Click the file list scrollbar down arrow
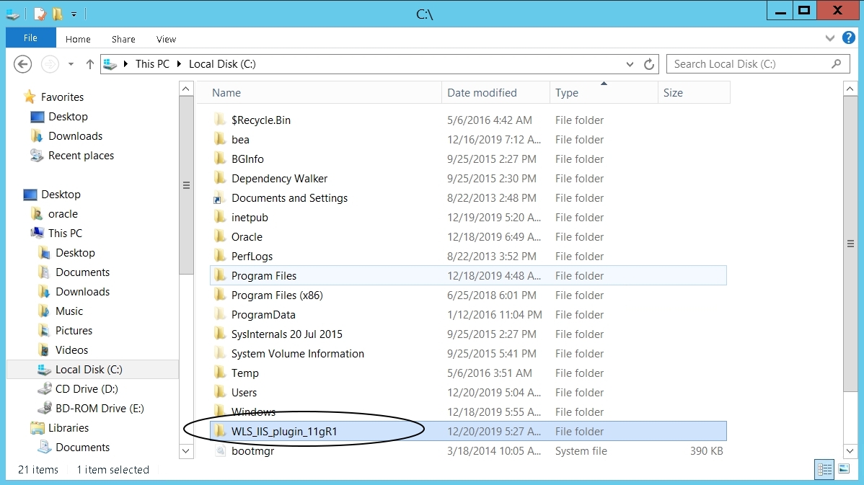Viewport: 864px width, 485px height. coord(850,451)
